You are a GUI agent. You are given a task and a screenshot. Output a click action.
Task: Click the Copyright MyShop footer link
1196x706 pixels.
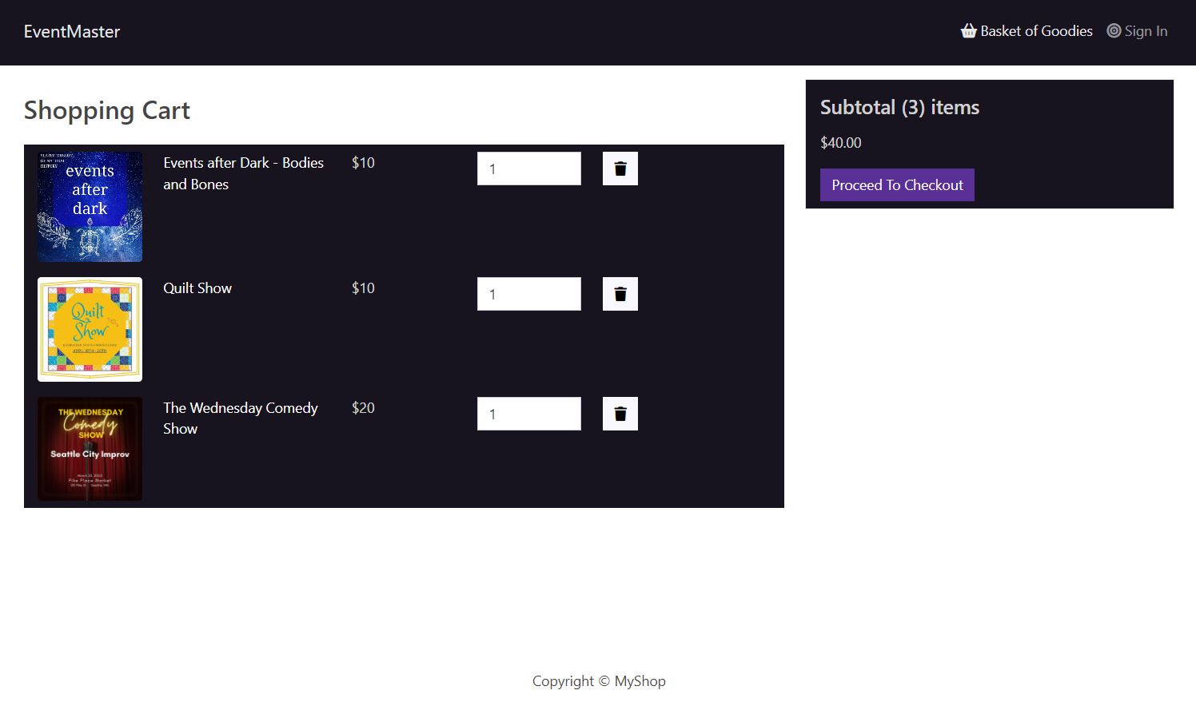tap(598, 680)
